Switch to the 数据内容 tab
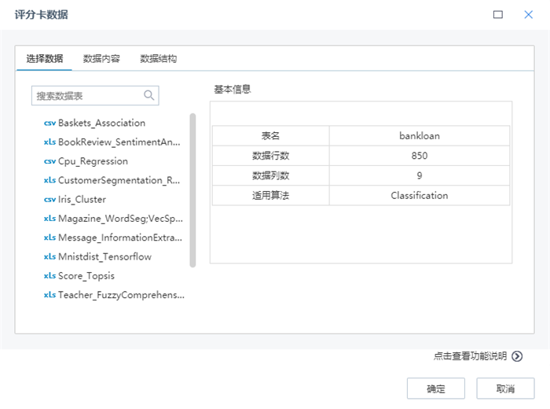 [101, 59]
